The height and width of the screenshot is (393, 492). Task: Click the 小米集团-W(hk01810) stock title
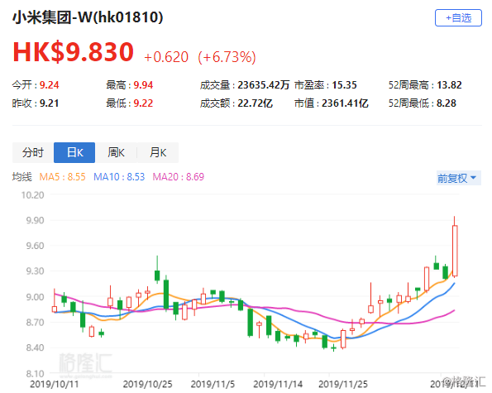coord(88,17)
